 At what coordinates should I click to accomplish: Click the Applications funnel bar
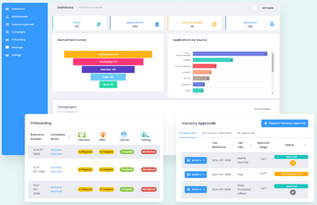[x=108, y=54]
